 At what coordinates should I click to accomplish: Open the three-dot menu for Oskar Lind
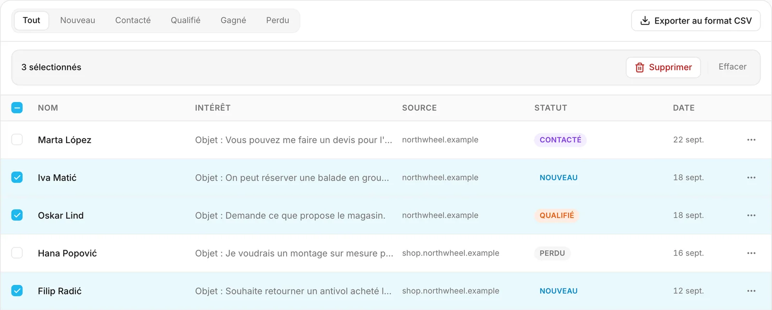[751, 215]
